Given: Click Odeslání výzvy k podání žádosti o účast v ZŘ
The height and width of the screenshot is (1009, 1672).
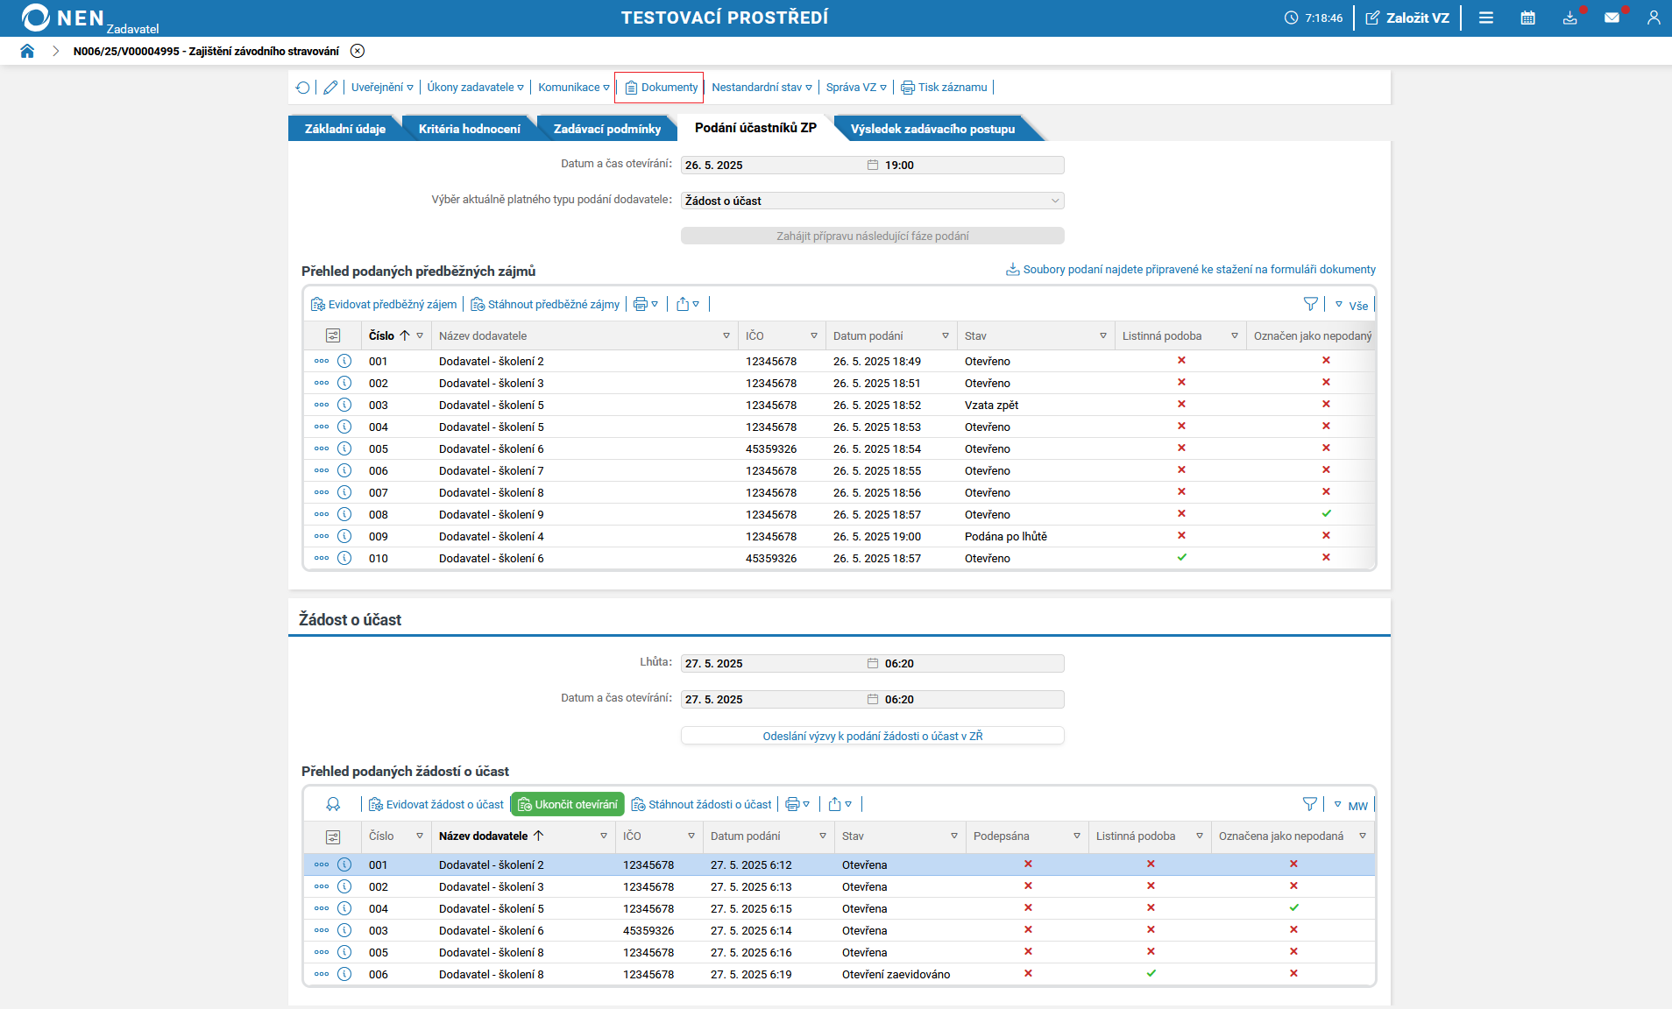Looking at the screenshot, I should (873, 736).
